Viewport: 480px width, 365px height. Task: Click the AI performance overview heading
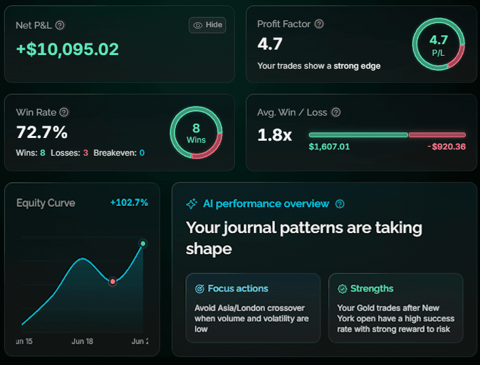point(266,204)
